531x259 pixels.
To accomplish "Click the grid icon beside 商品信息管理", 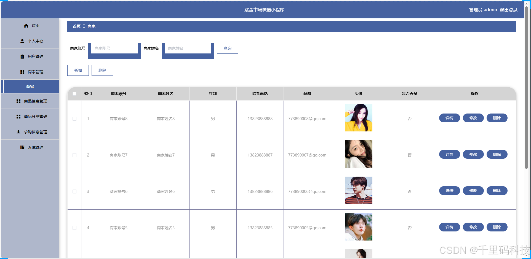I will [x=18, y=101].
